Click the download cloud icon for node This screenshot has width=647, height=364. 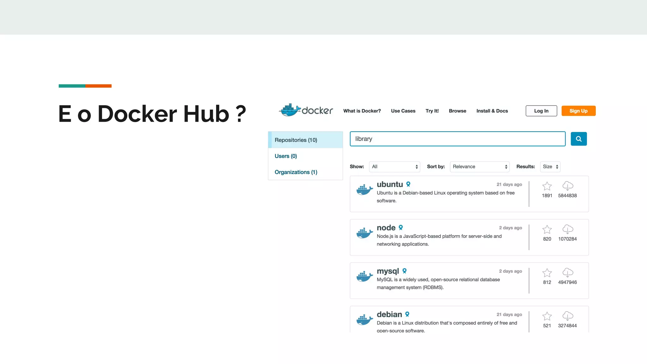pos(568,229)
